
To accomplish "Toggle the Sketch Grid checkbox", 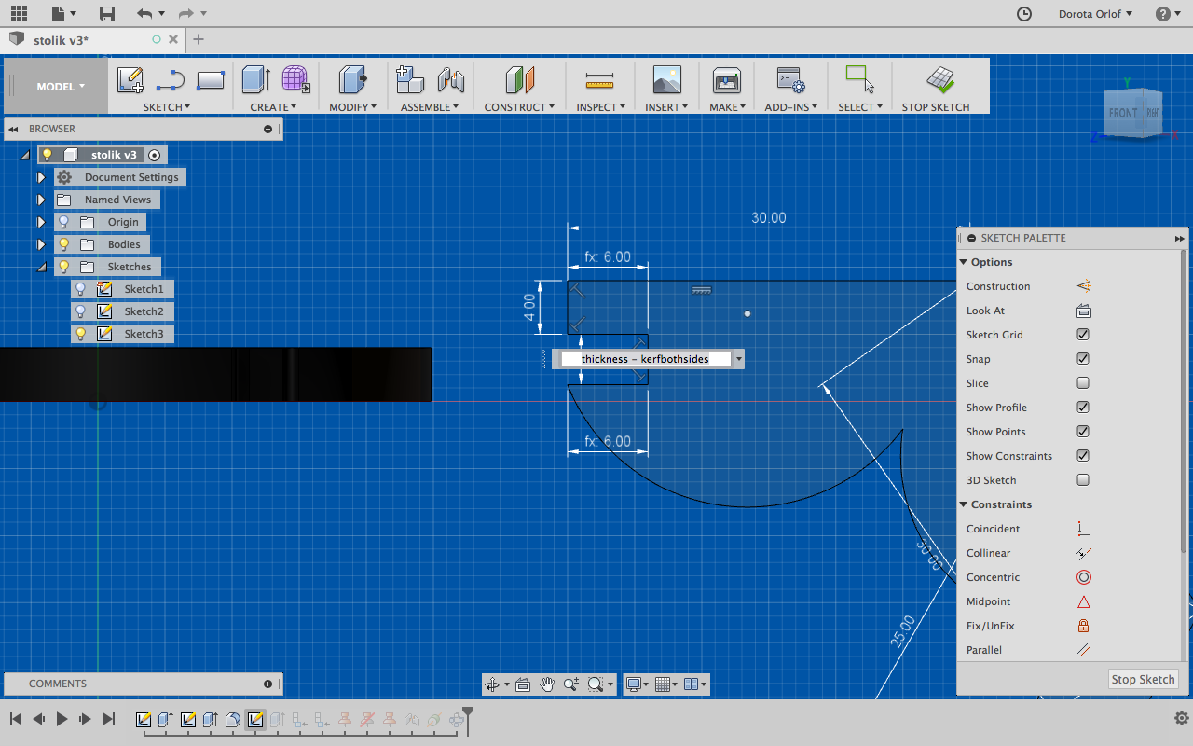I will coord(1083,334).
